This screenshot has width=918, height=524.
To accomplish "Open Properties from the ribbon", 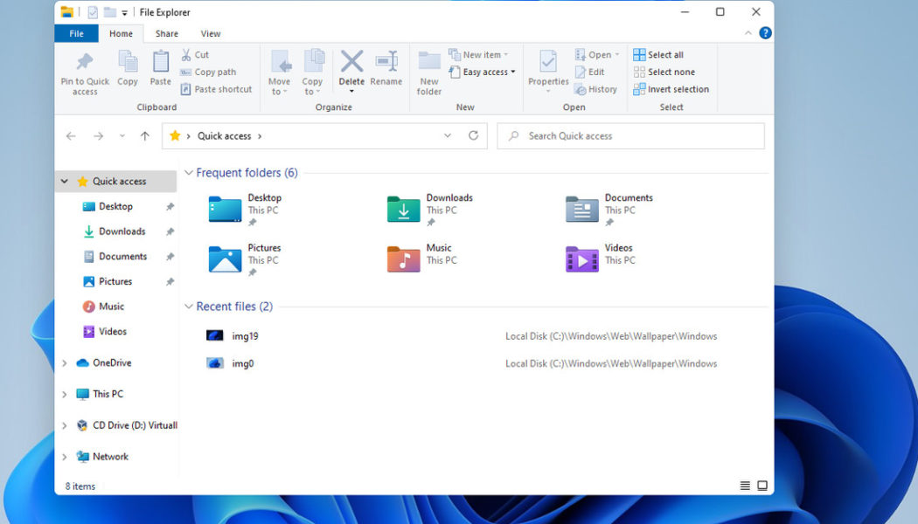I will pos(548,63).
